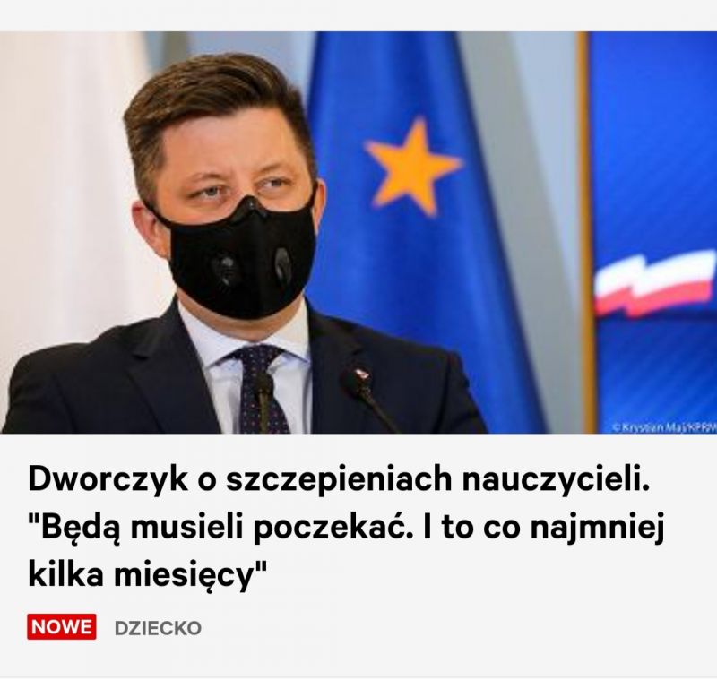This screenshot has width=717, height=680.
Task: Click the white-red Polish flag logo on screen
Action: 655,283
